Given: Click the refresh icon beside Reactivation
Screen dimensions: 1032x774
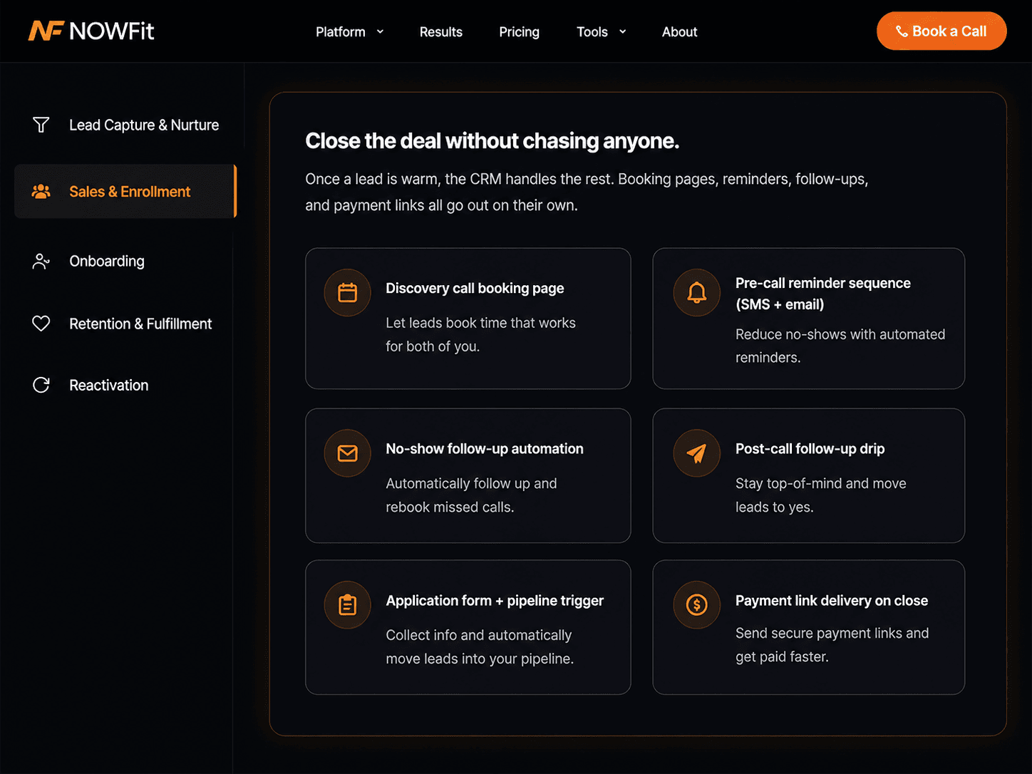Looking at the screenshot, I should (41, 385).
